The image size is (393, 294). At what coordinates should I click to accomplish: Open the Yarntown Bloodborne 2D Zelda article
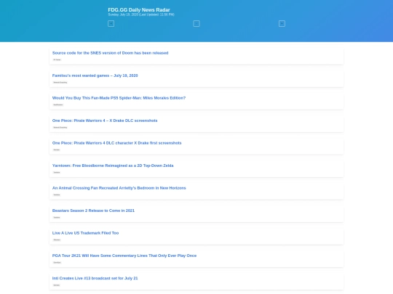click(x=113, y=166)
